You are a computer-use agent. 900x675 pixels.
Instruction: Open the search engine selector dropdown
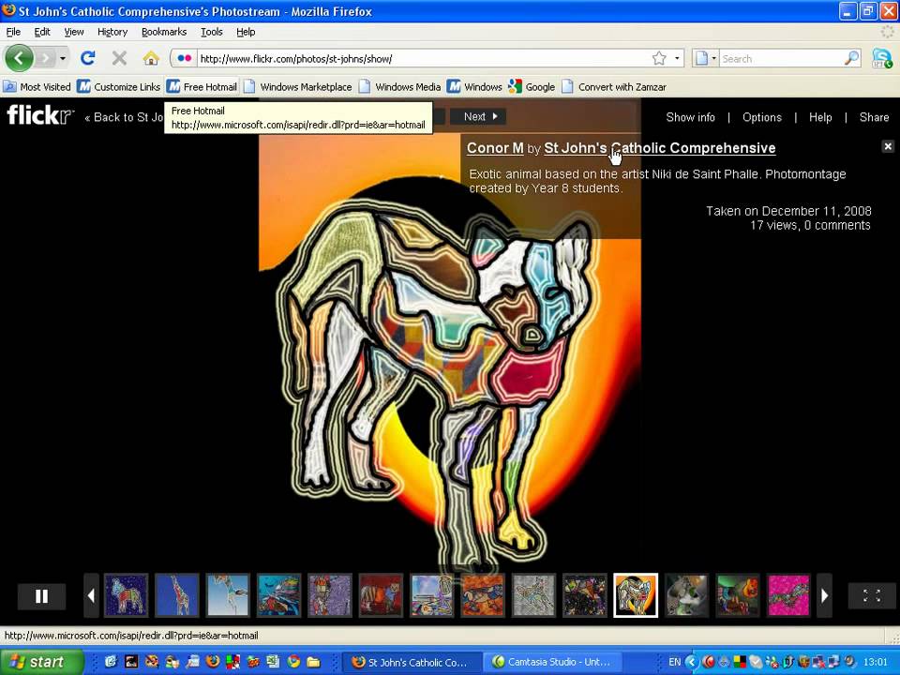(705, 58)
